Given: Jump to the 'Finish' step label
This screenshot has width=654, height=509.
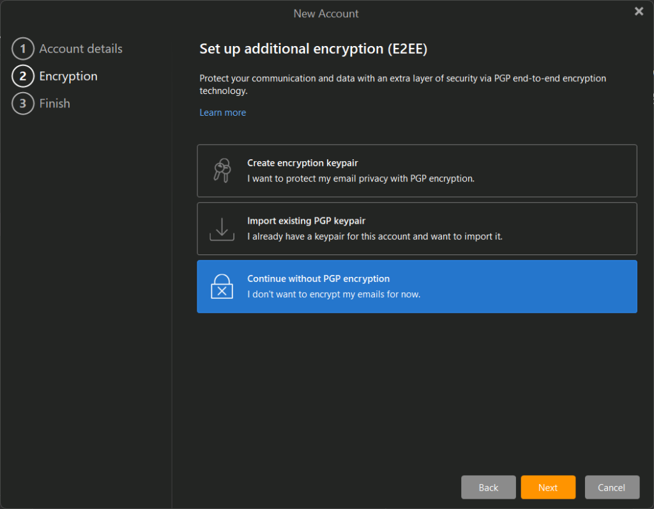Looking at the screenshot, I should 54,104.
